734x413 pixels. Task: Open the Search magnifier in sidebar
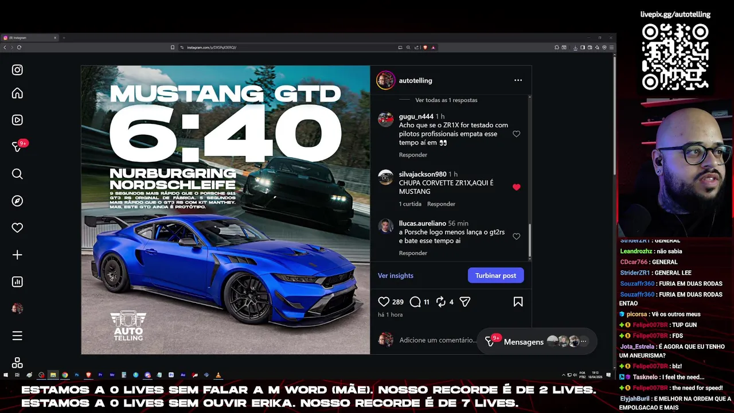point(17,174)
